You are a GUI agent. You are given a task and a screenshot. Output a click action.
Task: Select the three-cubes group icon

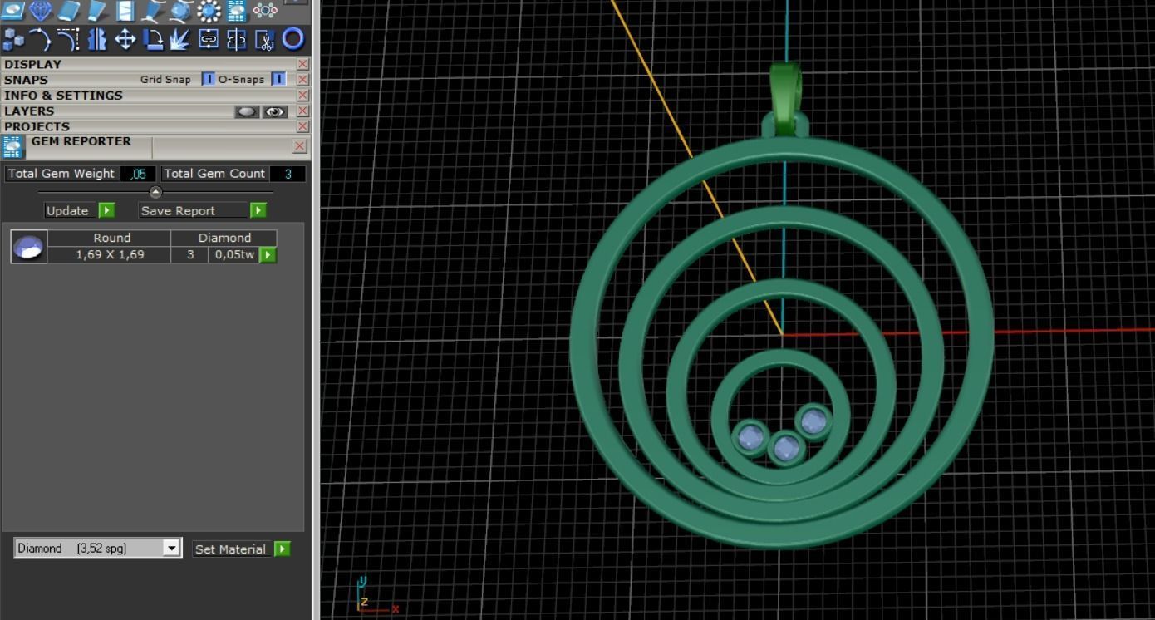pos(13,39)
